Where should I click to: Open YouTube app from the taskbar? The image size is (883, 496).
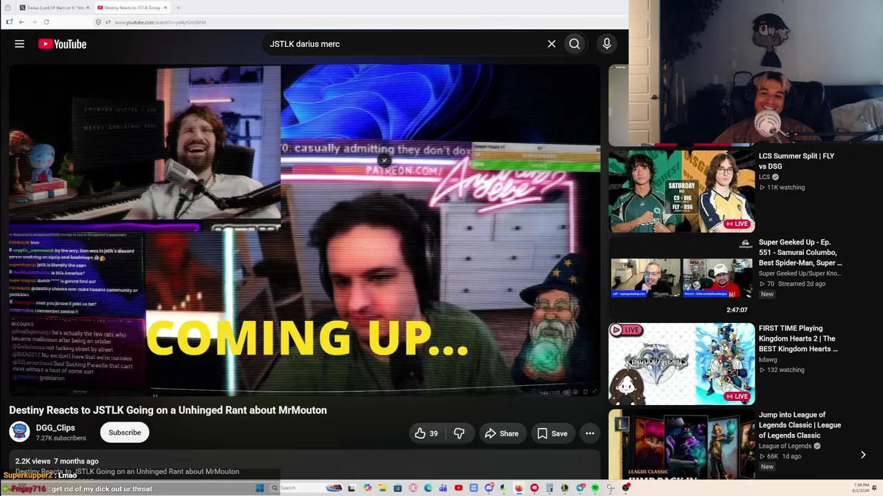[x=458, y=488]
